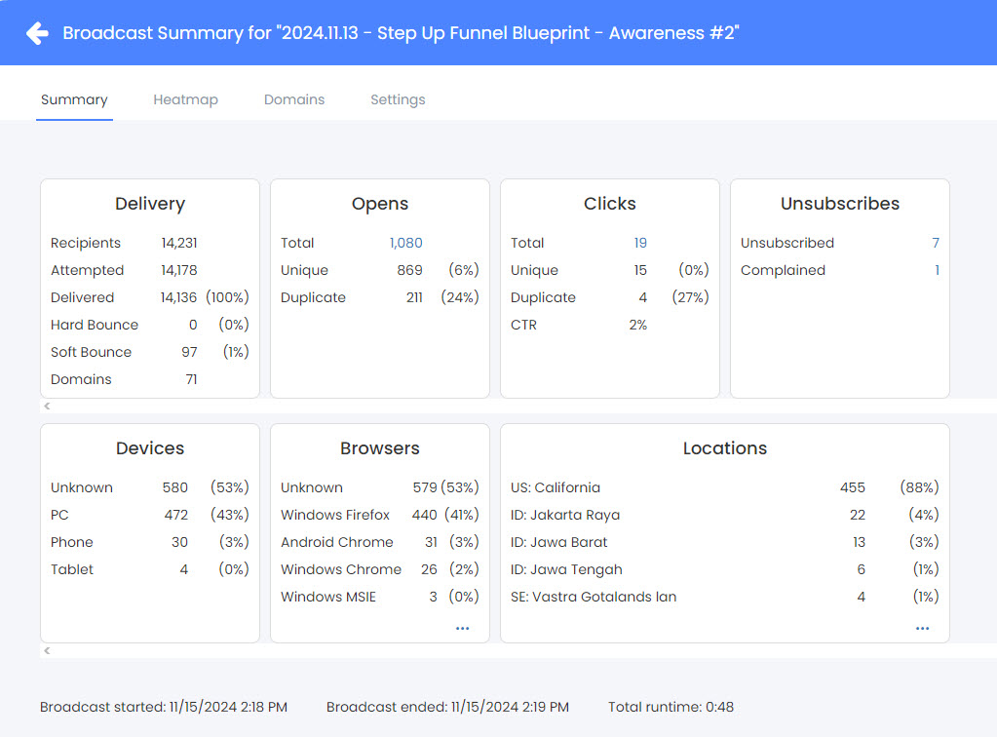Screen dimensions: 997x737
Task: Click the left scroll chevron under the Devices card
Action: (45, 648)
